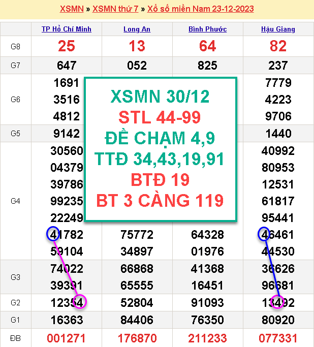Image resolution: width=314 pixels, height=347 pixels.
Task: Click G4 number 40992
Action: pos(278,151)
